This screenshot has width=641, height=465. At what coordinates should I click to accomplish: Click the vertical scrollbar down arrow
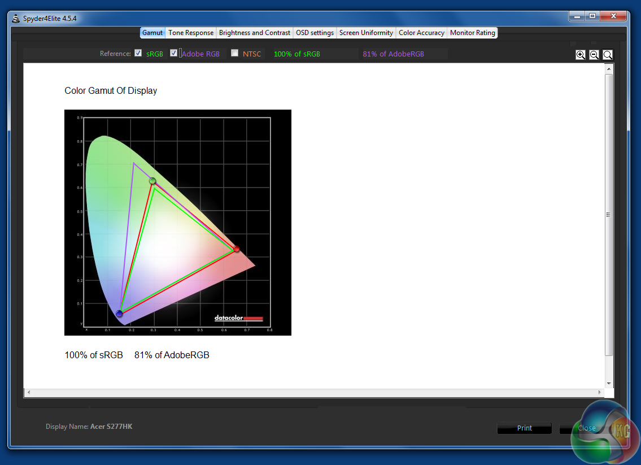pyautogui.click(x=609, y=384)
